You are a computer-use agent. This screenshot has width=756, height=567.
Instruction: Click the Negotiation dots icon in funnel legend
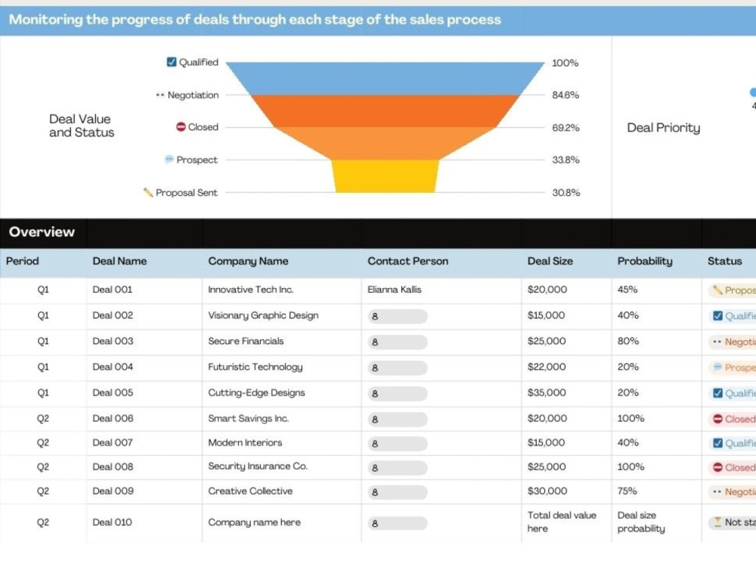tap(160, 95)
